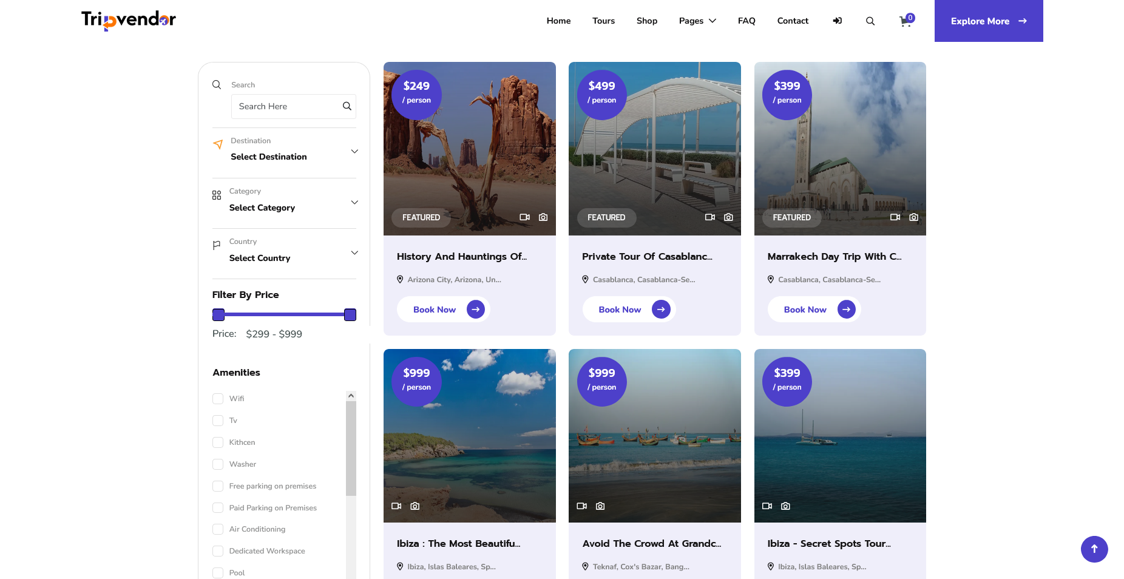Screen dimensions: 1124x579
Task: Open the Ibiza : The Most Beautiful title
Action: (459, 544)
